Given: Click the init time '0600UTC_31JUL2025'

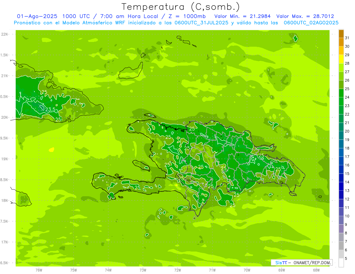Looking at the screenshot, I should click(201, 23).
